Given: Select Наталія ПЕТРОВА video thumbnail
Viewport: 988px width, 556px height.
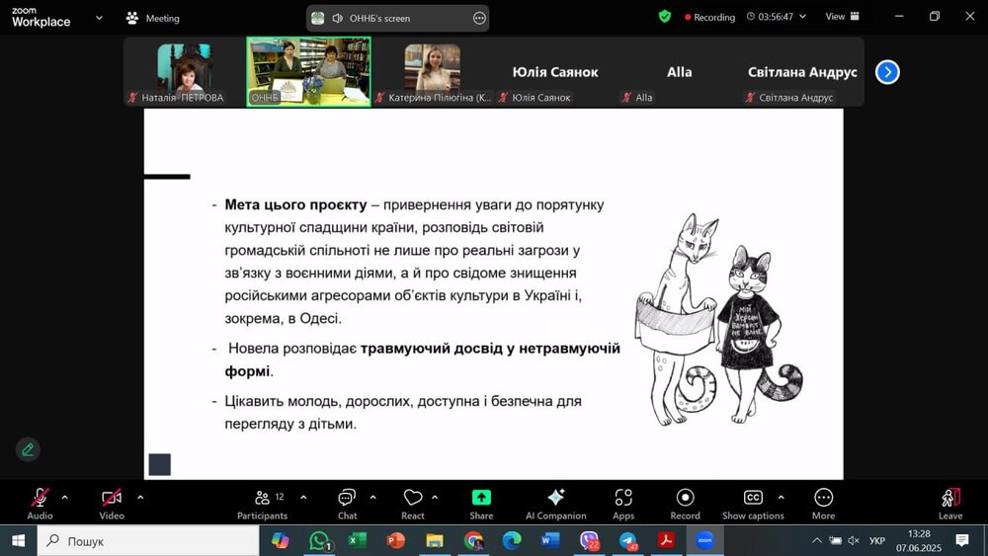Looking at the screenshot, I should [184, 71].
